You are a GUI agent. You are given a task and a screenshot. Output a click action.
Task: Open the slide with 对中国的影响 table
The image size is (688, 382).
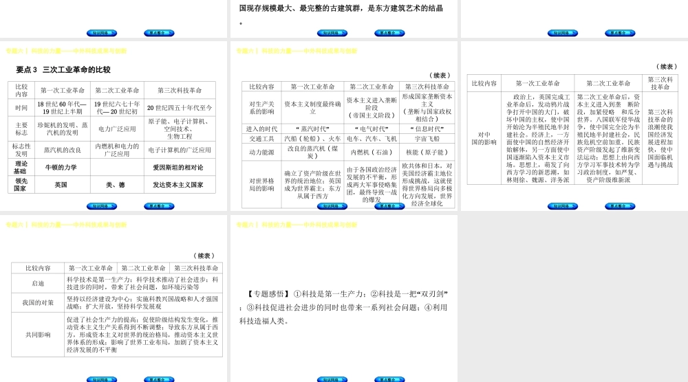pyautogui.click(x=574, y=126)
